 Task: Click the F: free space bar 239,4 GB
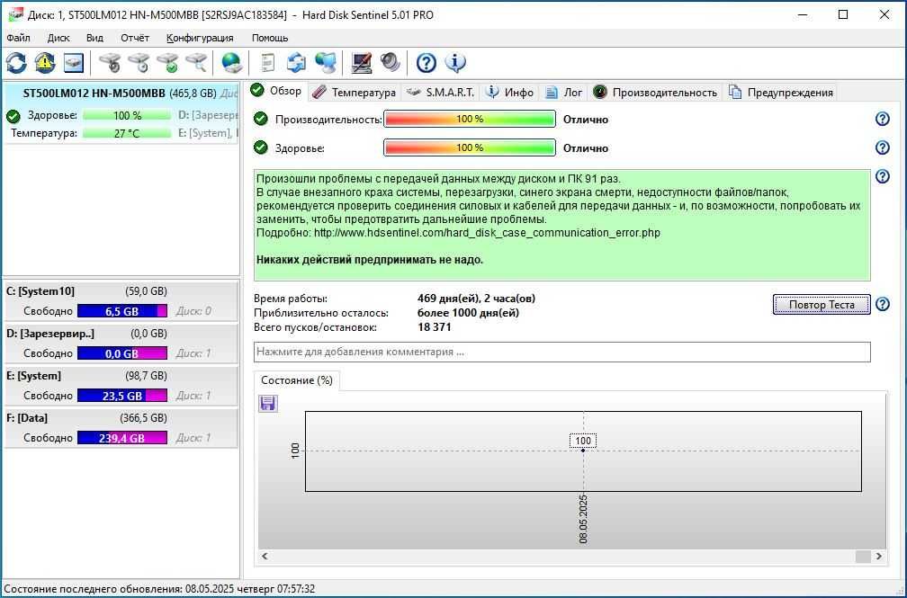pos(122,438)
